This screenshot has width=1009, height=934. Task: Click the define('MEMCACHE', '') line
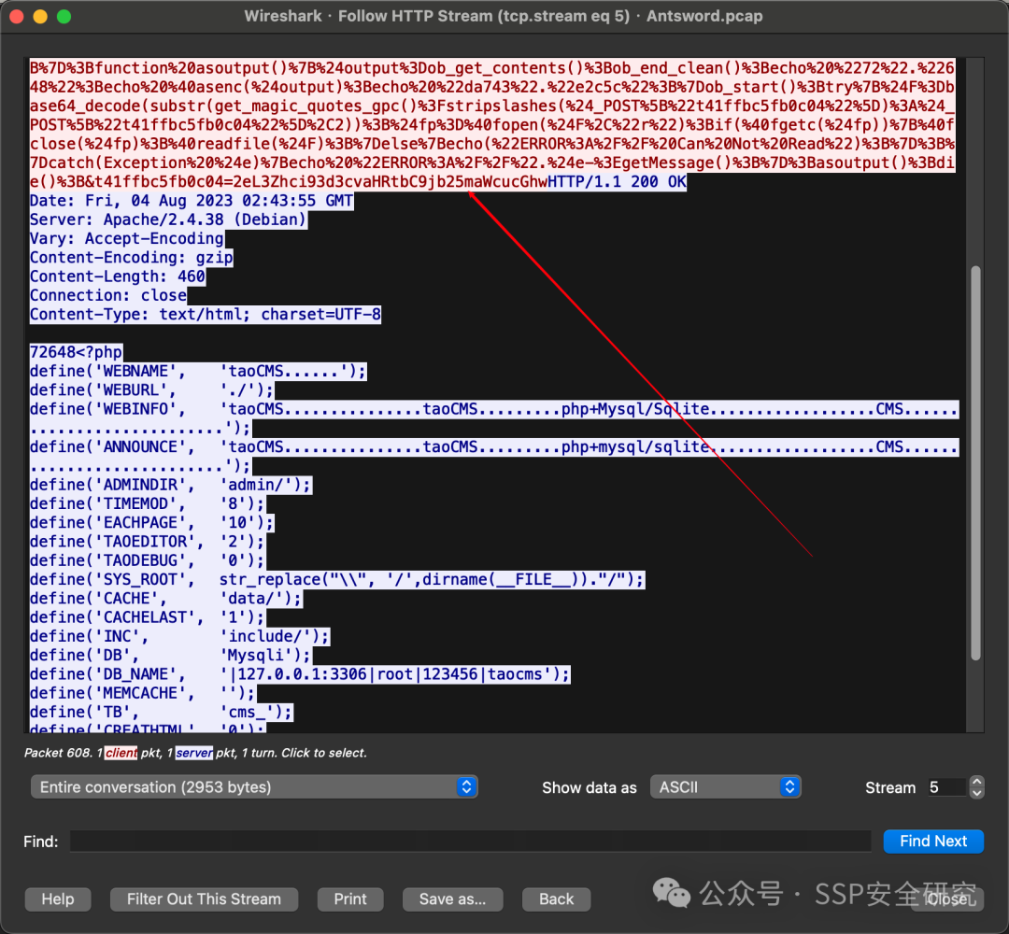[143, 693]
